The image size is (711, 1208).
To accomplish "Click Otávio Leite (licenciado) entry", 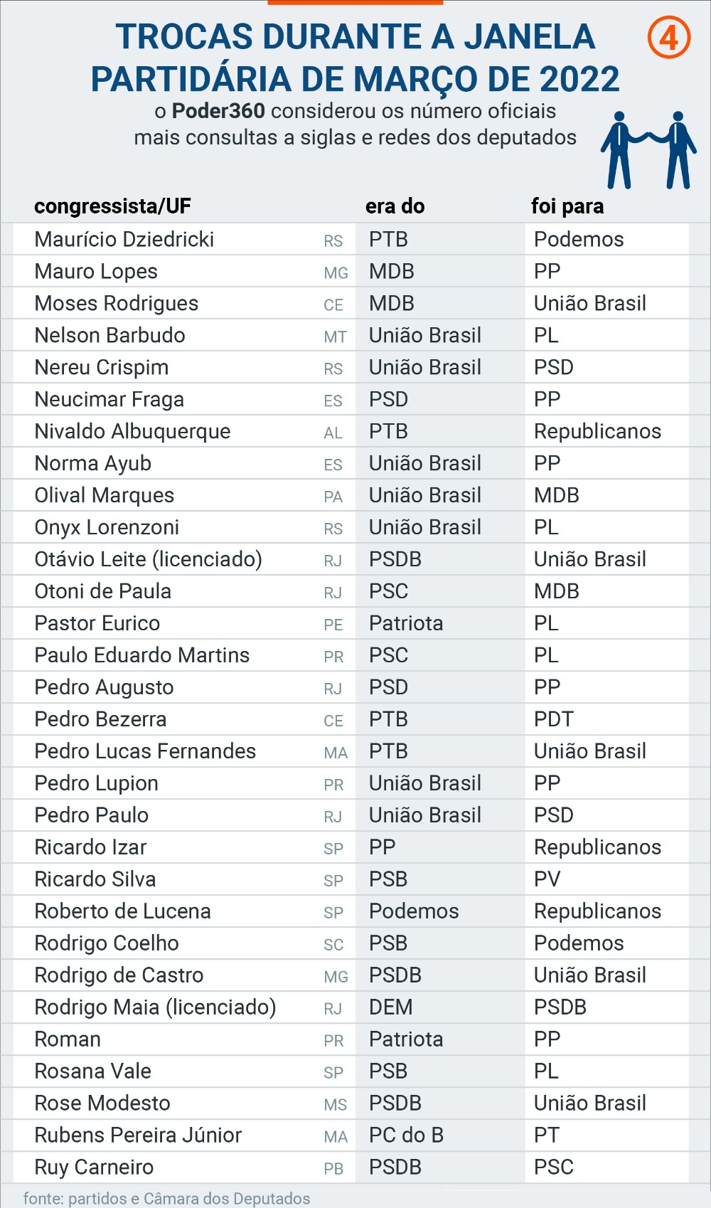I will 149,559.
